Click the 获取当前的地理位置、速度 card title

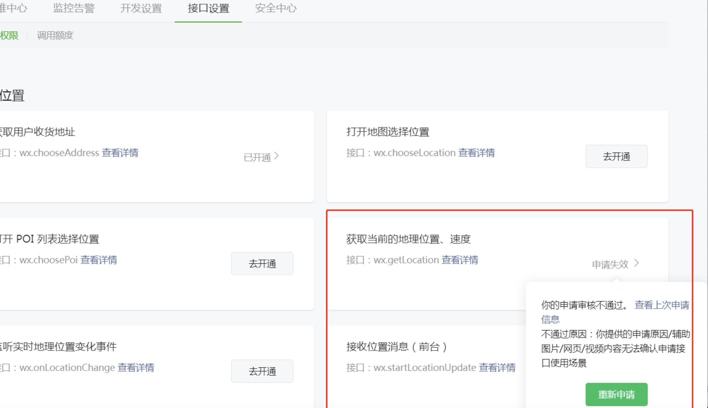408,239
